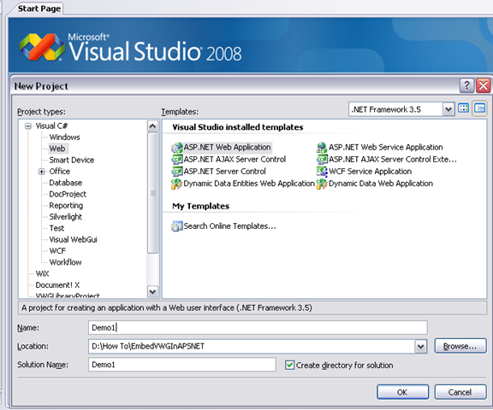The width and height of the screenshot is (493, 410).
Task: Click the project types scroll down arrow
Action: (x=153, y=292)
